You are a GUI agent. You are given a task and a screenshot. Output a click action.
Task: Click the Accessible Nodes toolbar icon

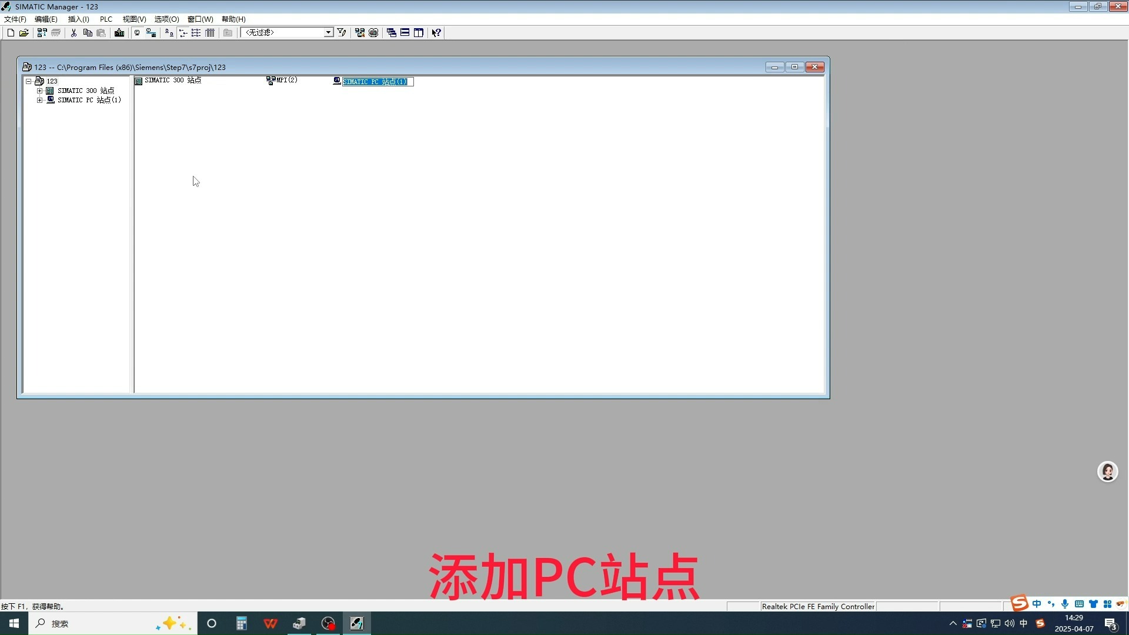click(42, 33)
